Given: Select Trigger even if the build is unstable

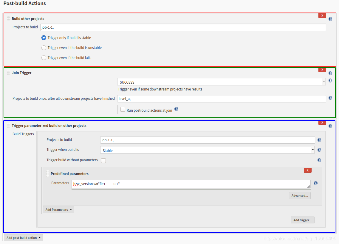Looking at the screenshot, I should pyautogui.click(x=44, y=47).
